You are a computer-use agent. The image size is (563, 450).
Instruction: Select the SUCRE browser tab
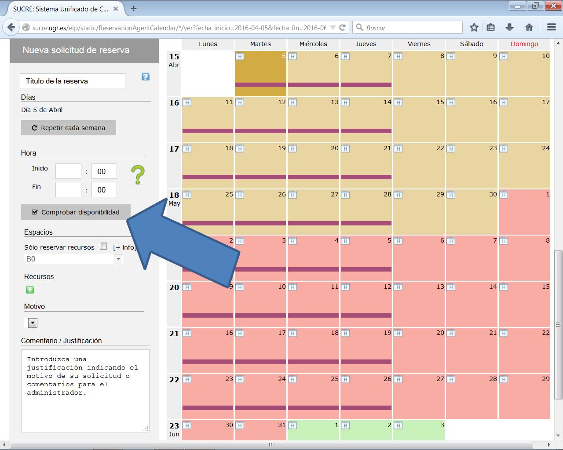(60, 9)
